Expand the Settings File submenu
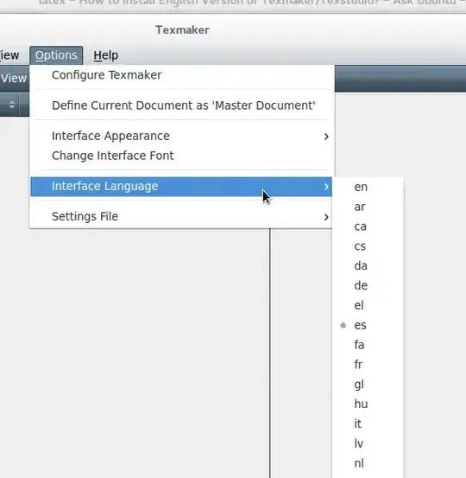This screenshot has height=478, width=466. tap(182, 216)
